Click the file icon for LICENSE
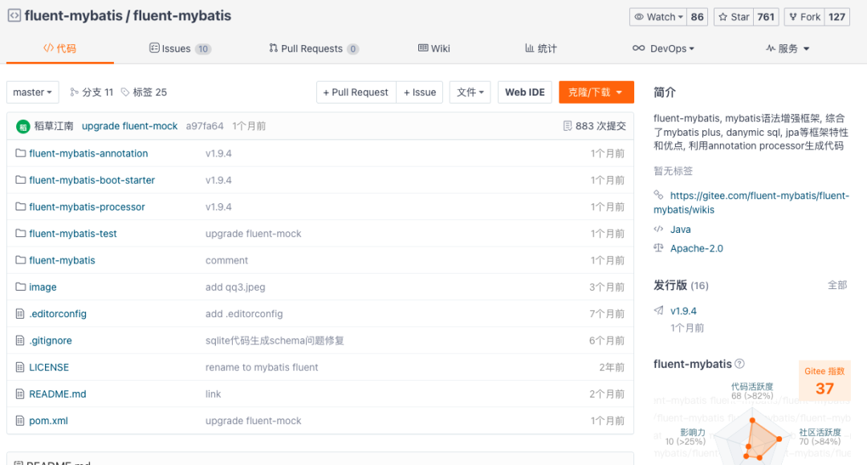The width and height of the screenshot is (867, 465). pyautogui.click(x=20, y=367)
